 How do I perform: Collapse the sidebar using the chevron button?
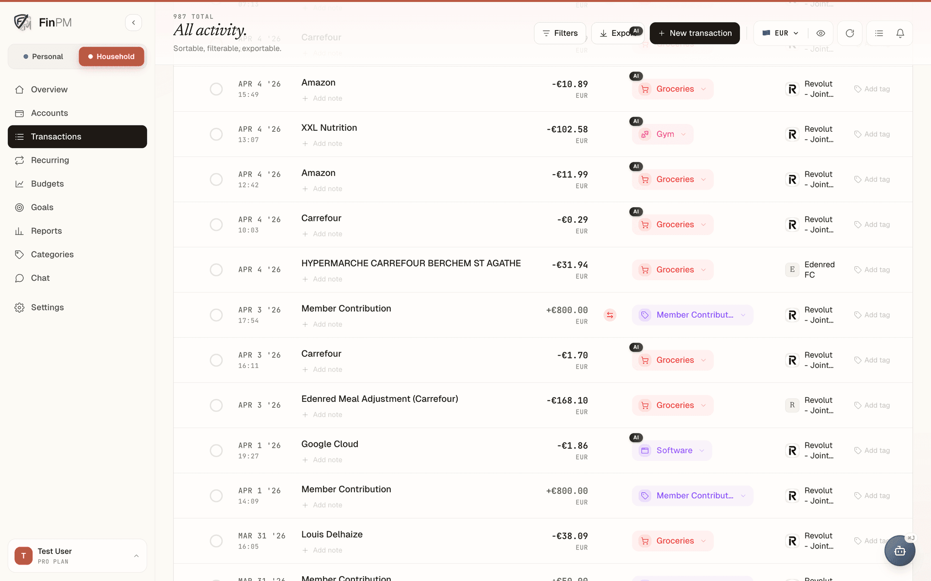coord(133,23)
